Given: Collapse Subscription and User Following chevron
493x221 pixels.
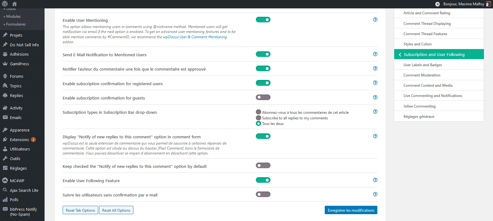Looking at the screenshot, I should point(400,54).
